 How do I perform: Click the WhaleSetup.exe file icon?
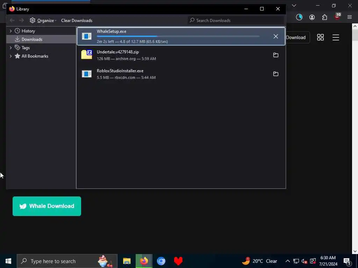pos(87,36)
